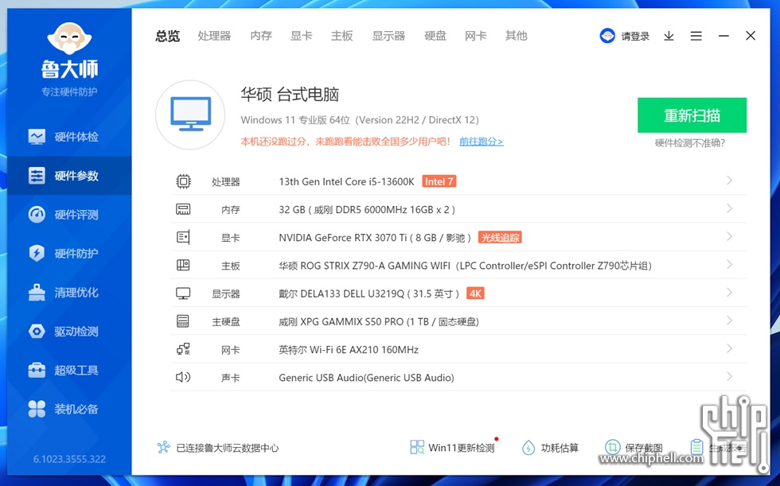The image size is (780, 486).
Task: Click the display monitor row icon
Action: pyautogui.click(x=183, y=294)
